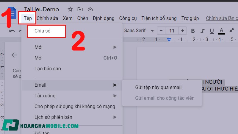Toggle italic formatting

202,31
